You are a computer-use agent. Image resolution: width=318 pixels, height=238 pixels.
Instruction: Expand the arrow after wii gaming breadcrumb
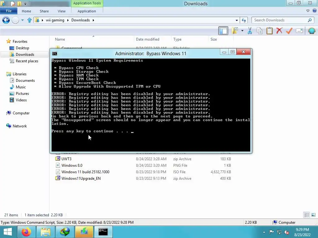tap(68, 20)
